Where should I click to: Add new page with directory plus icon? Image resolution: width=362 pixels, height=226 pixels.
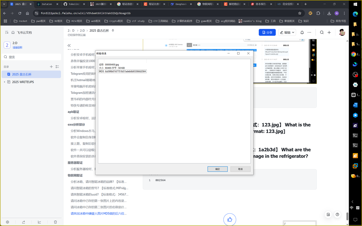pos(51,67)
